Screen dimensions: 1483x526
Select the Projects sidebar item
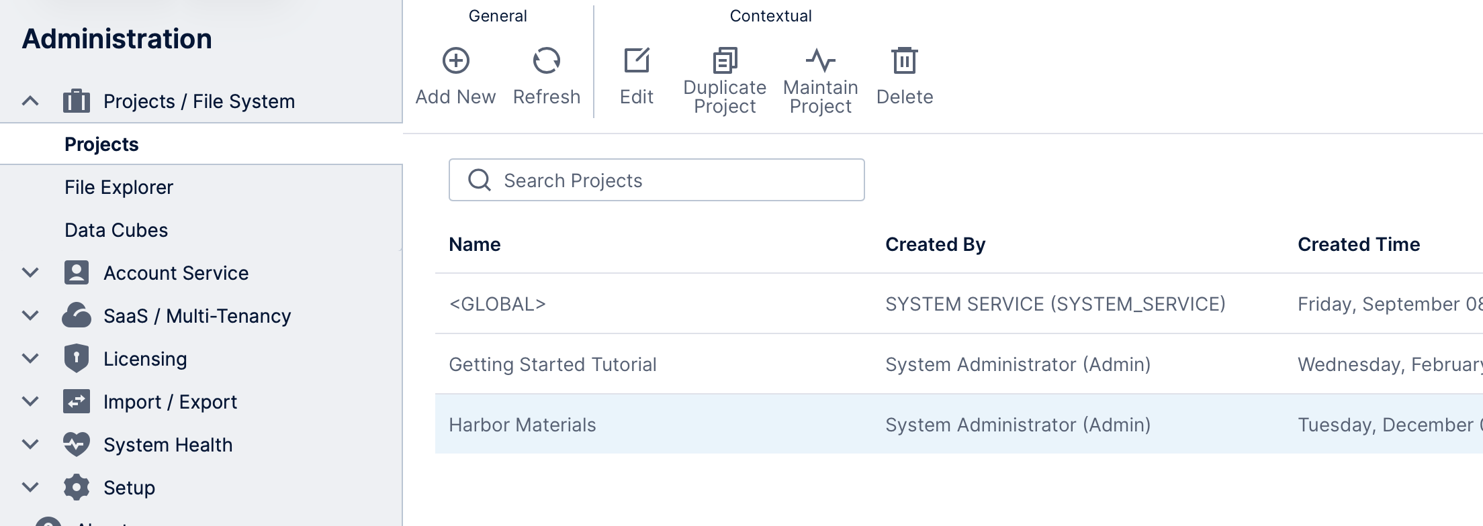(101, 144)
